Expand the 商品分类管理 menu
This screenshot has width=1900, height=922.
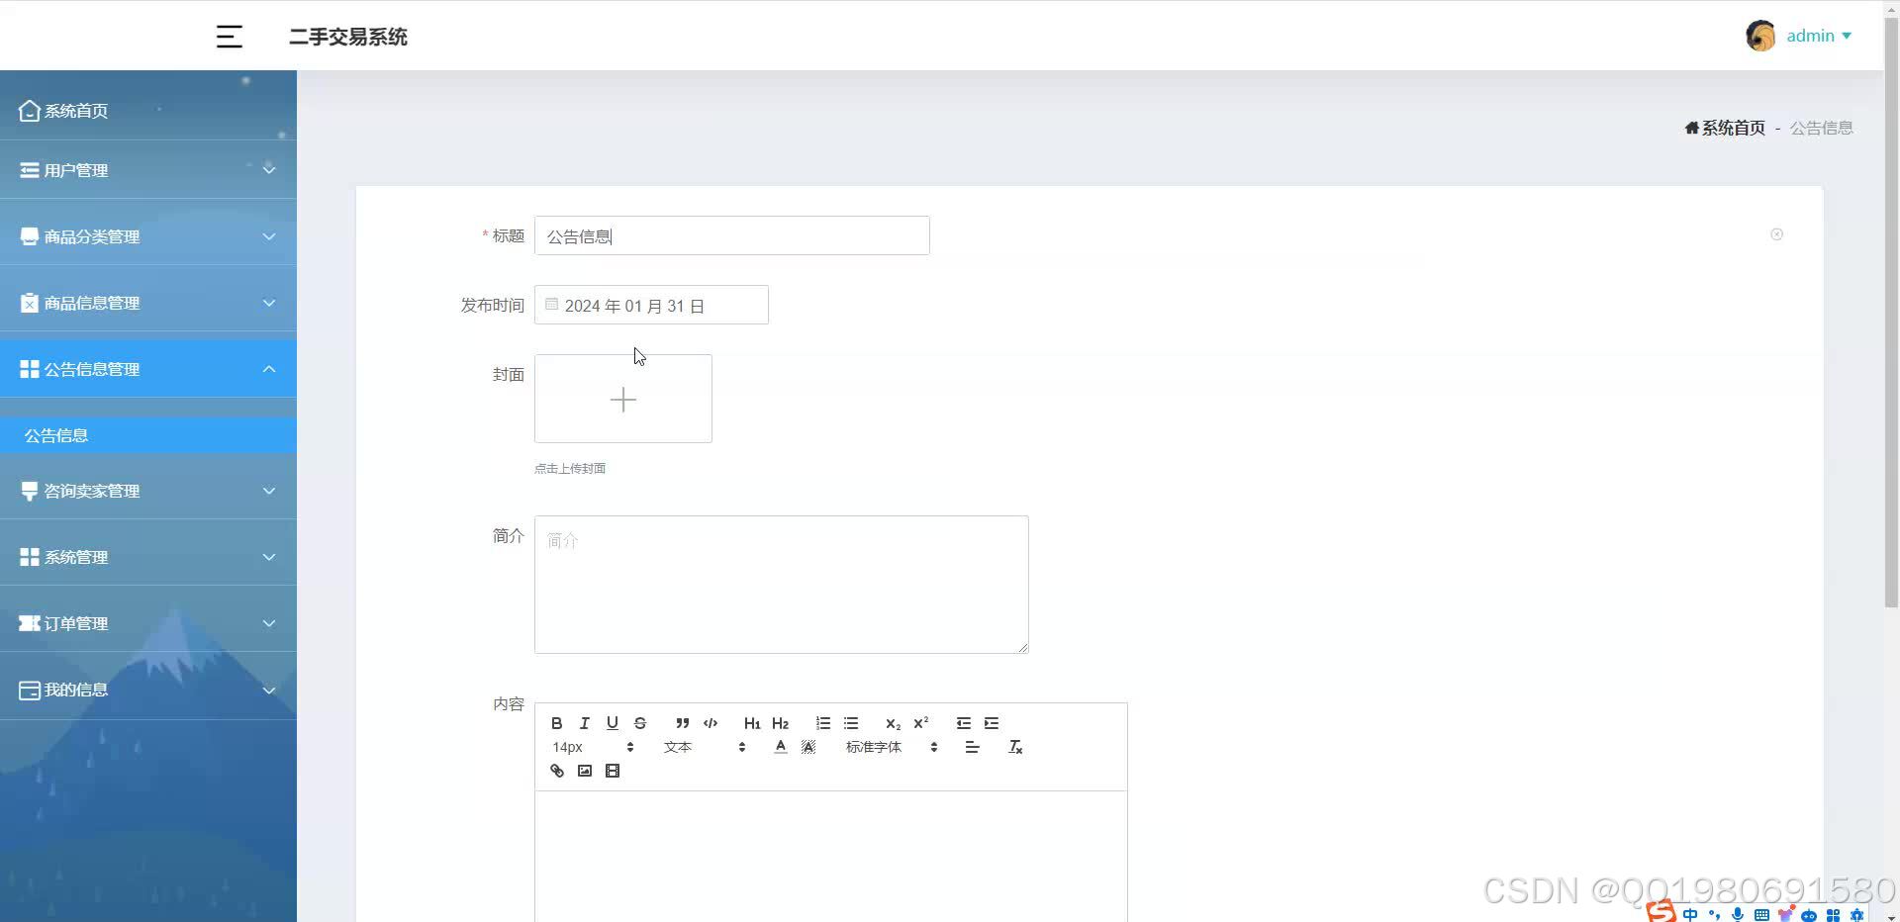point(148,236)
